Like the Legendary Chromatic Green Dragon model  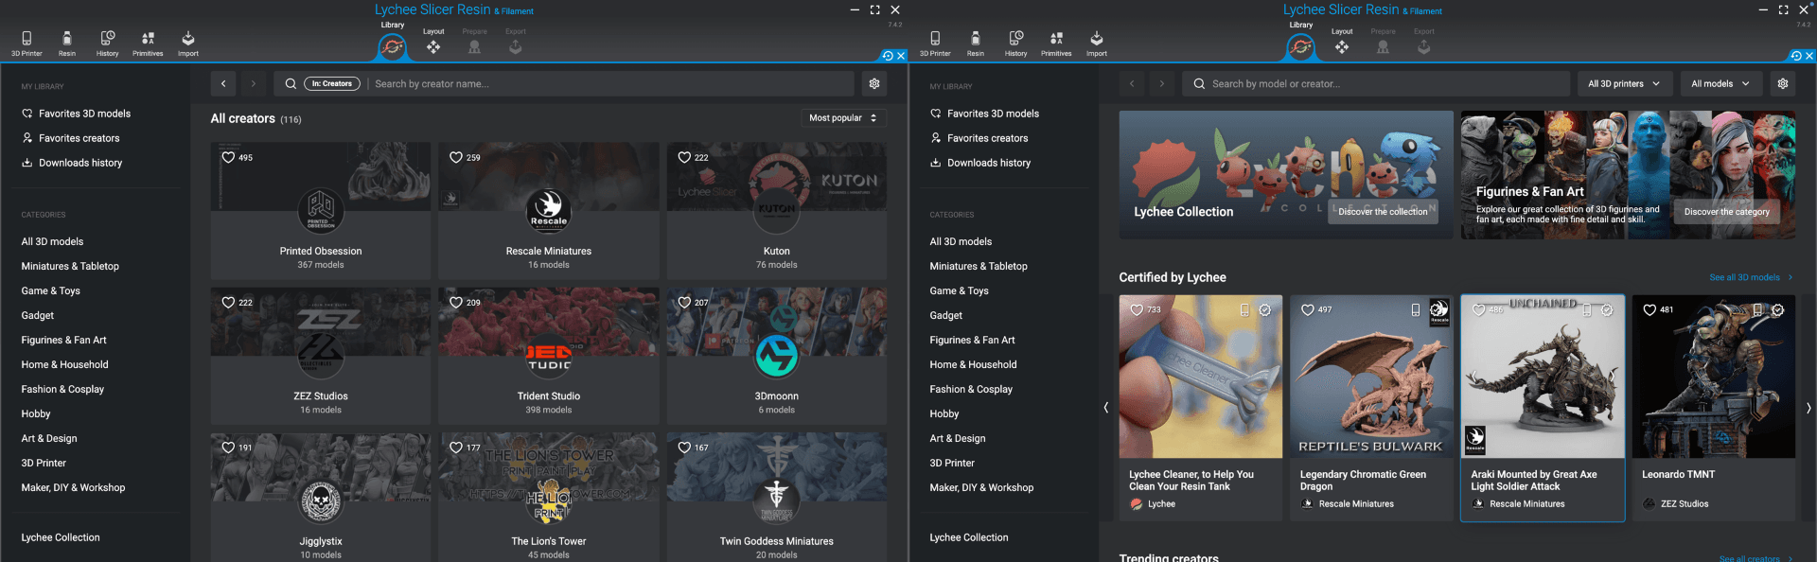point(1308,309)
